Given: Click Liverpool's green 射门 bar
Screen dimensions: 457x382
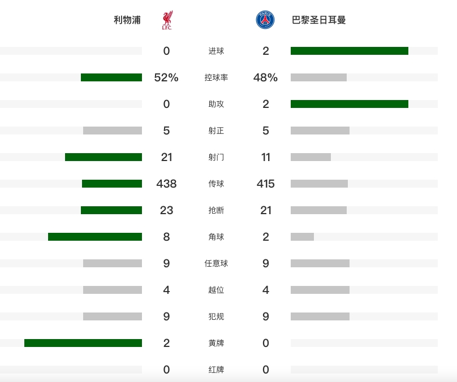Looking at the screenshot, I should (x=104, y=157).
